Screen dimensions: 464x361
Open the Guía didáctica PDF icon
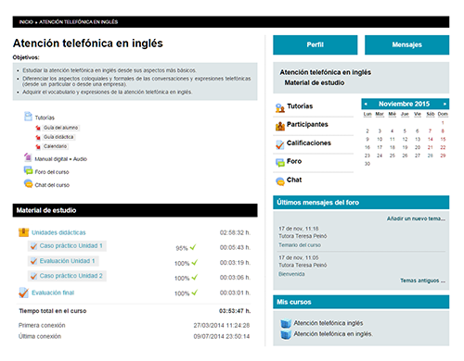[38, 137]
